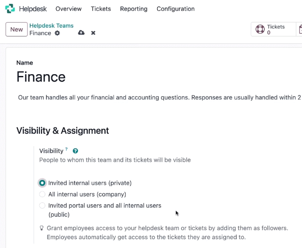The height and width of the screenshot is (248, 302).
Task: Open the Overview menu
Action: tap(68, 9)
